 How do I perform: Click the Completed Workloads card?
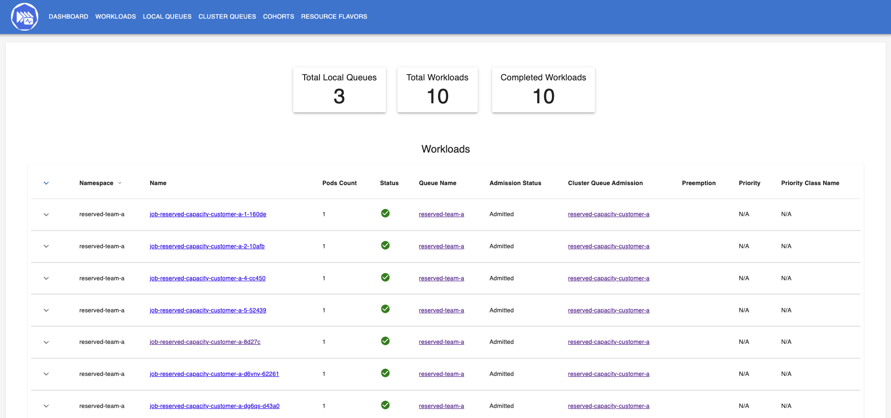click(x=543, y=90)
